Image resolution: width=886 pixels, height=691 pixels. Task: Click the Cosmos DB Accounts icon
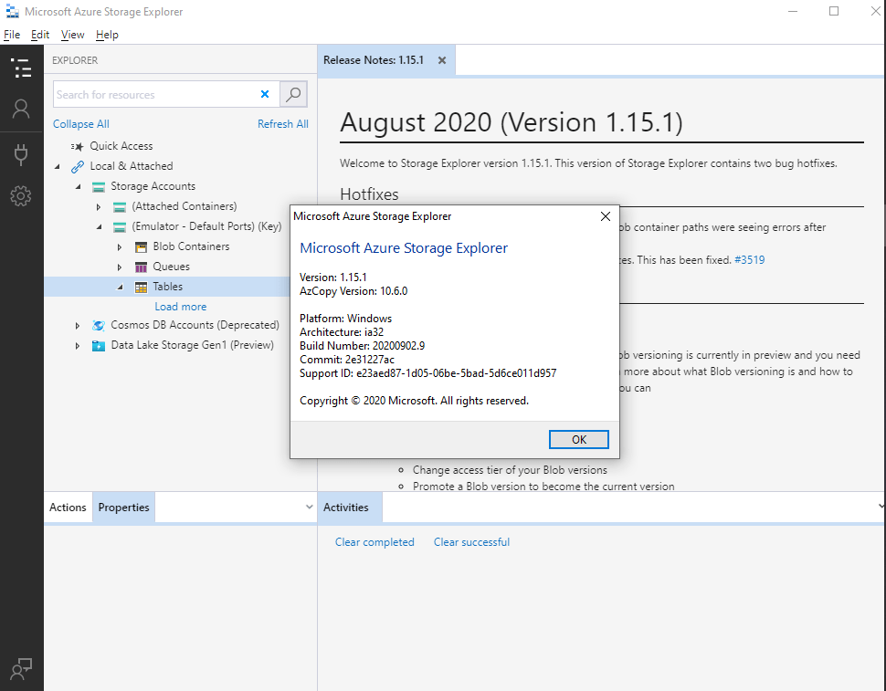point(99,326)
